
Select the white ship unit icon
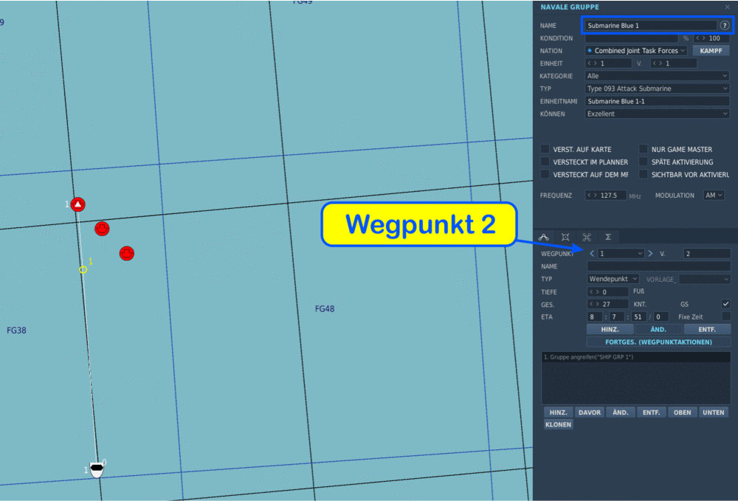coord(97,470)
